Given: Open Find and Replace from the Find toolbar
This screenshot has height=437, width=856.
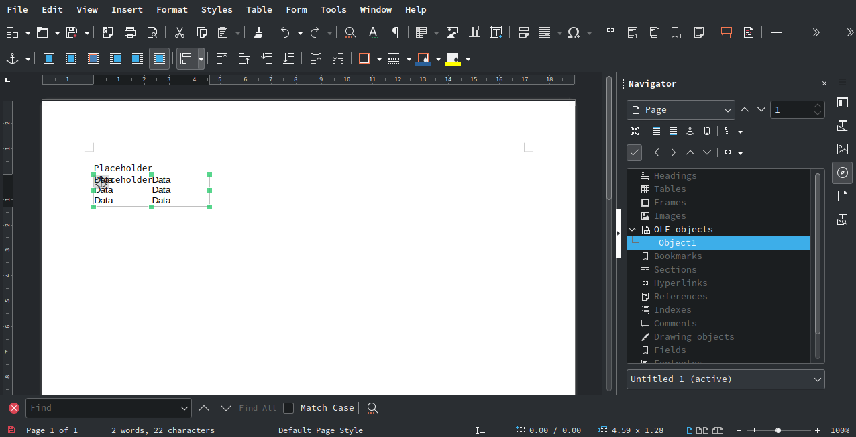Looking at the screenshot, I should 373,408.
